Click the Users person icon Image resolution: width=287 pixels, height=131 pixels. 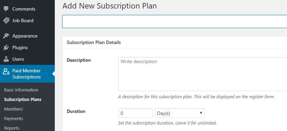6,59
